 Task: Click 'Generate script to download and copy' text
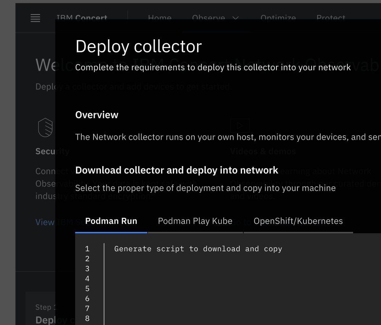click(198, 249)
